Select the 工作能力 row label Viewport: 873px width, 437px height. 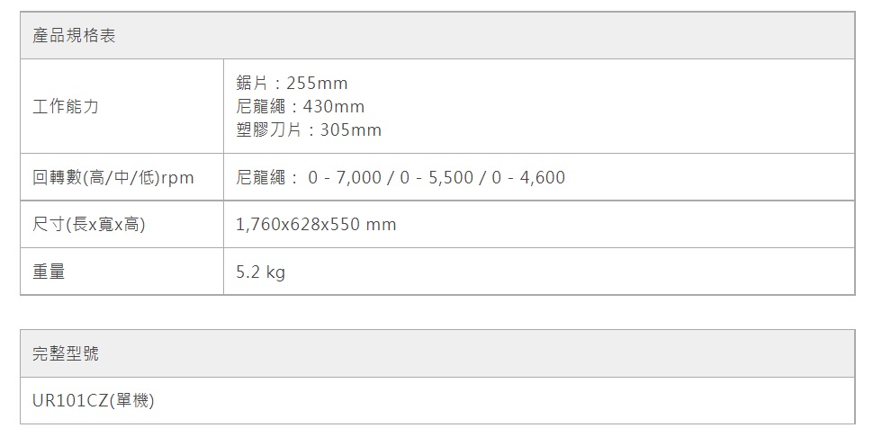(x=66, y=106)
